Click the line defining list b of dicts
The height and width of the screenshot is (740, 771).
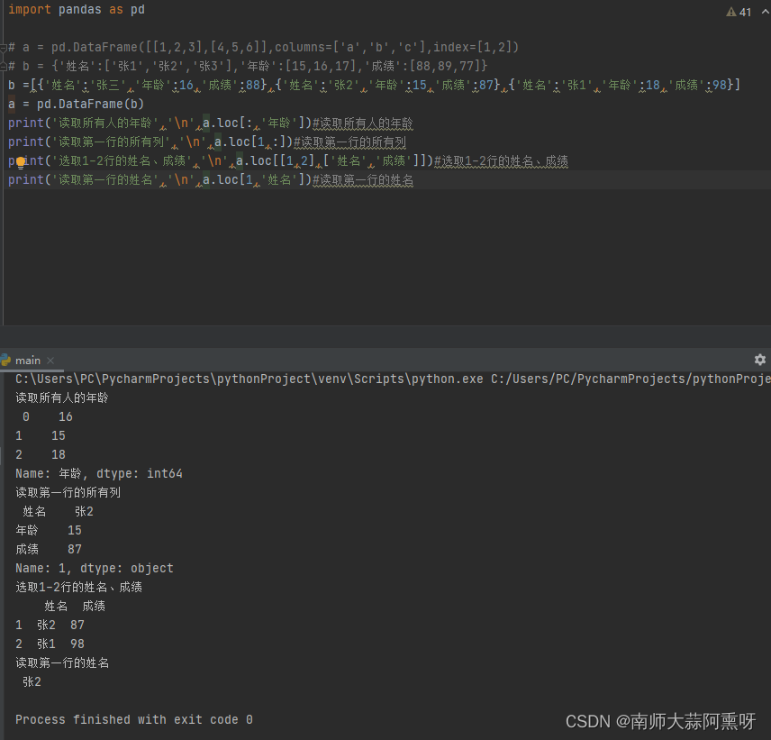click(x=374, y=85)
